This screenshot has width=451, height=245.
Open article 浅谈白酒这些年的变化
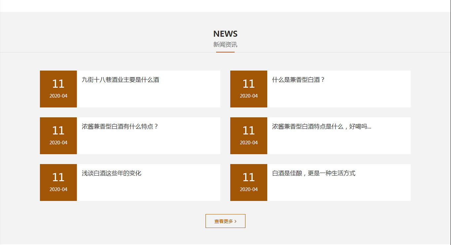pos(112,173)
